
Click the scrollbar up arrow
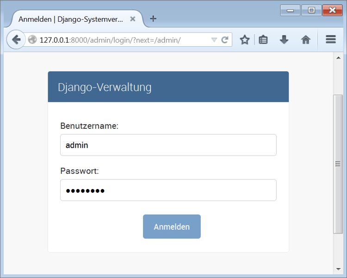pyautogui.click(x=338, y=57)
